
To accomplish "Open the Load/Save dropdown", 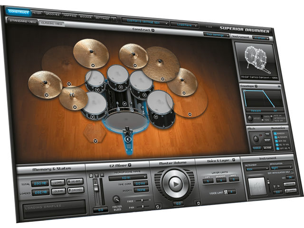I will click(184, 25).
